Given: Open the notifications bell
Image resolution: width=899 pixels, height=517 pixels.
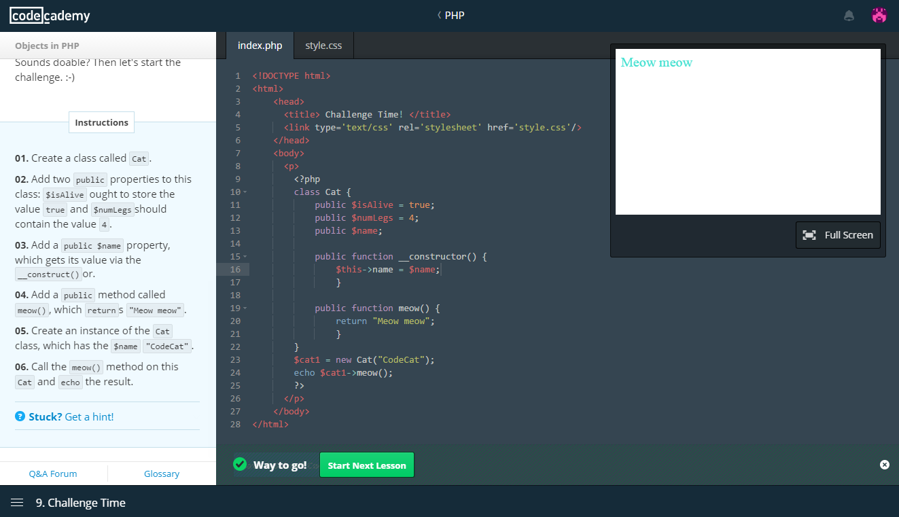Looking at the screenshot, I should 849,16.
